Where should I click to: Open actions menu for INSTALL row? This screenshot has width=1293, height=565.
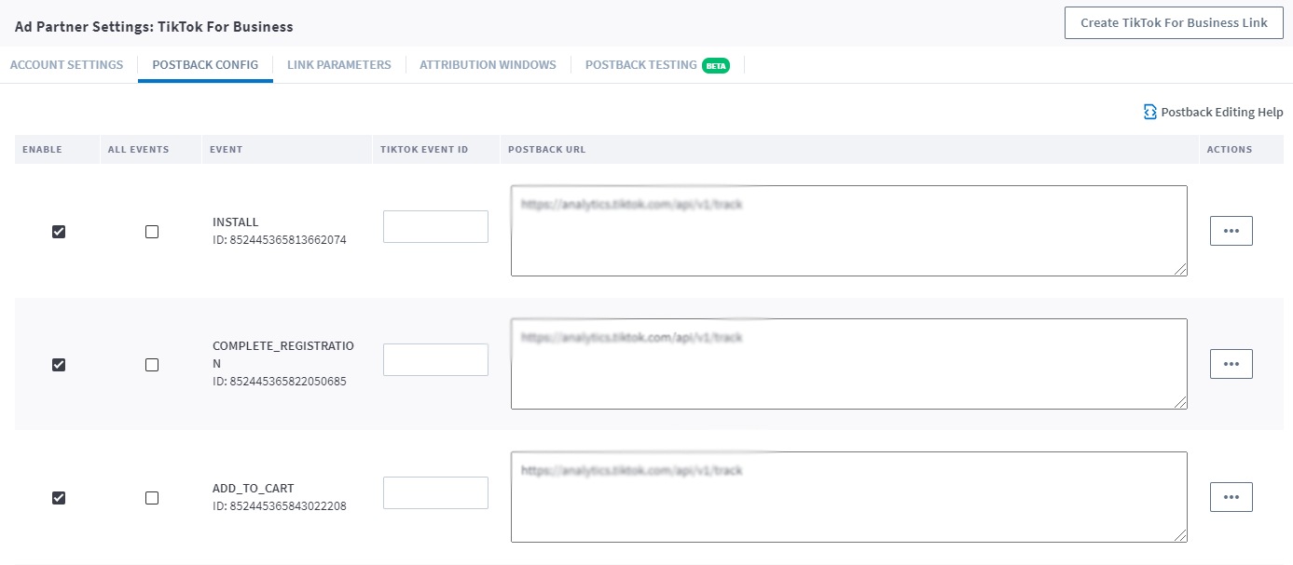(x=1231, y=231)
